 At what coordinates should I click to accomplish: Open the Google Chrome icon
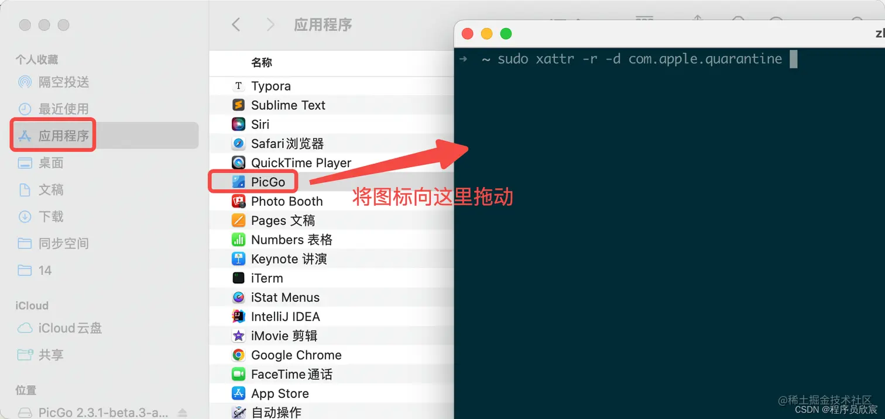point(238,355)
